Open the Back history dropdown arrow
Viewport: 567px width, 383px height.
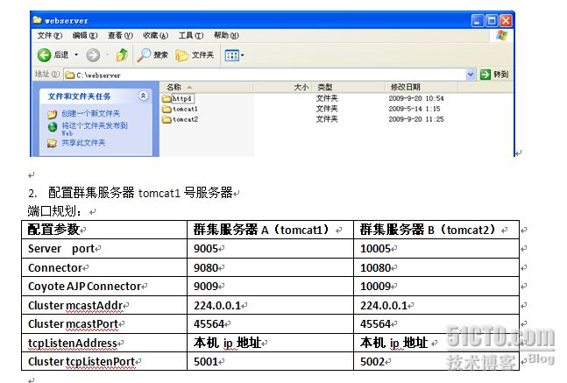click(x=76, y=55)
